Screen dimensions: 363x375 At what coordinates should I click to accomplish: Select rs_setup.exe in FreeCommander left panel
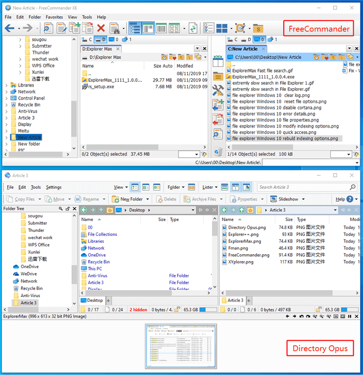[101, 87]
